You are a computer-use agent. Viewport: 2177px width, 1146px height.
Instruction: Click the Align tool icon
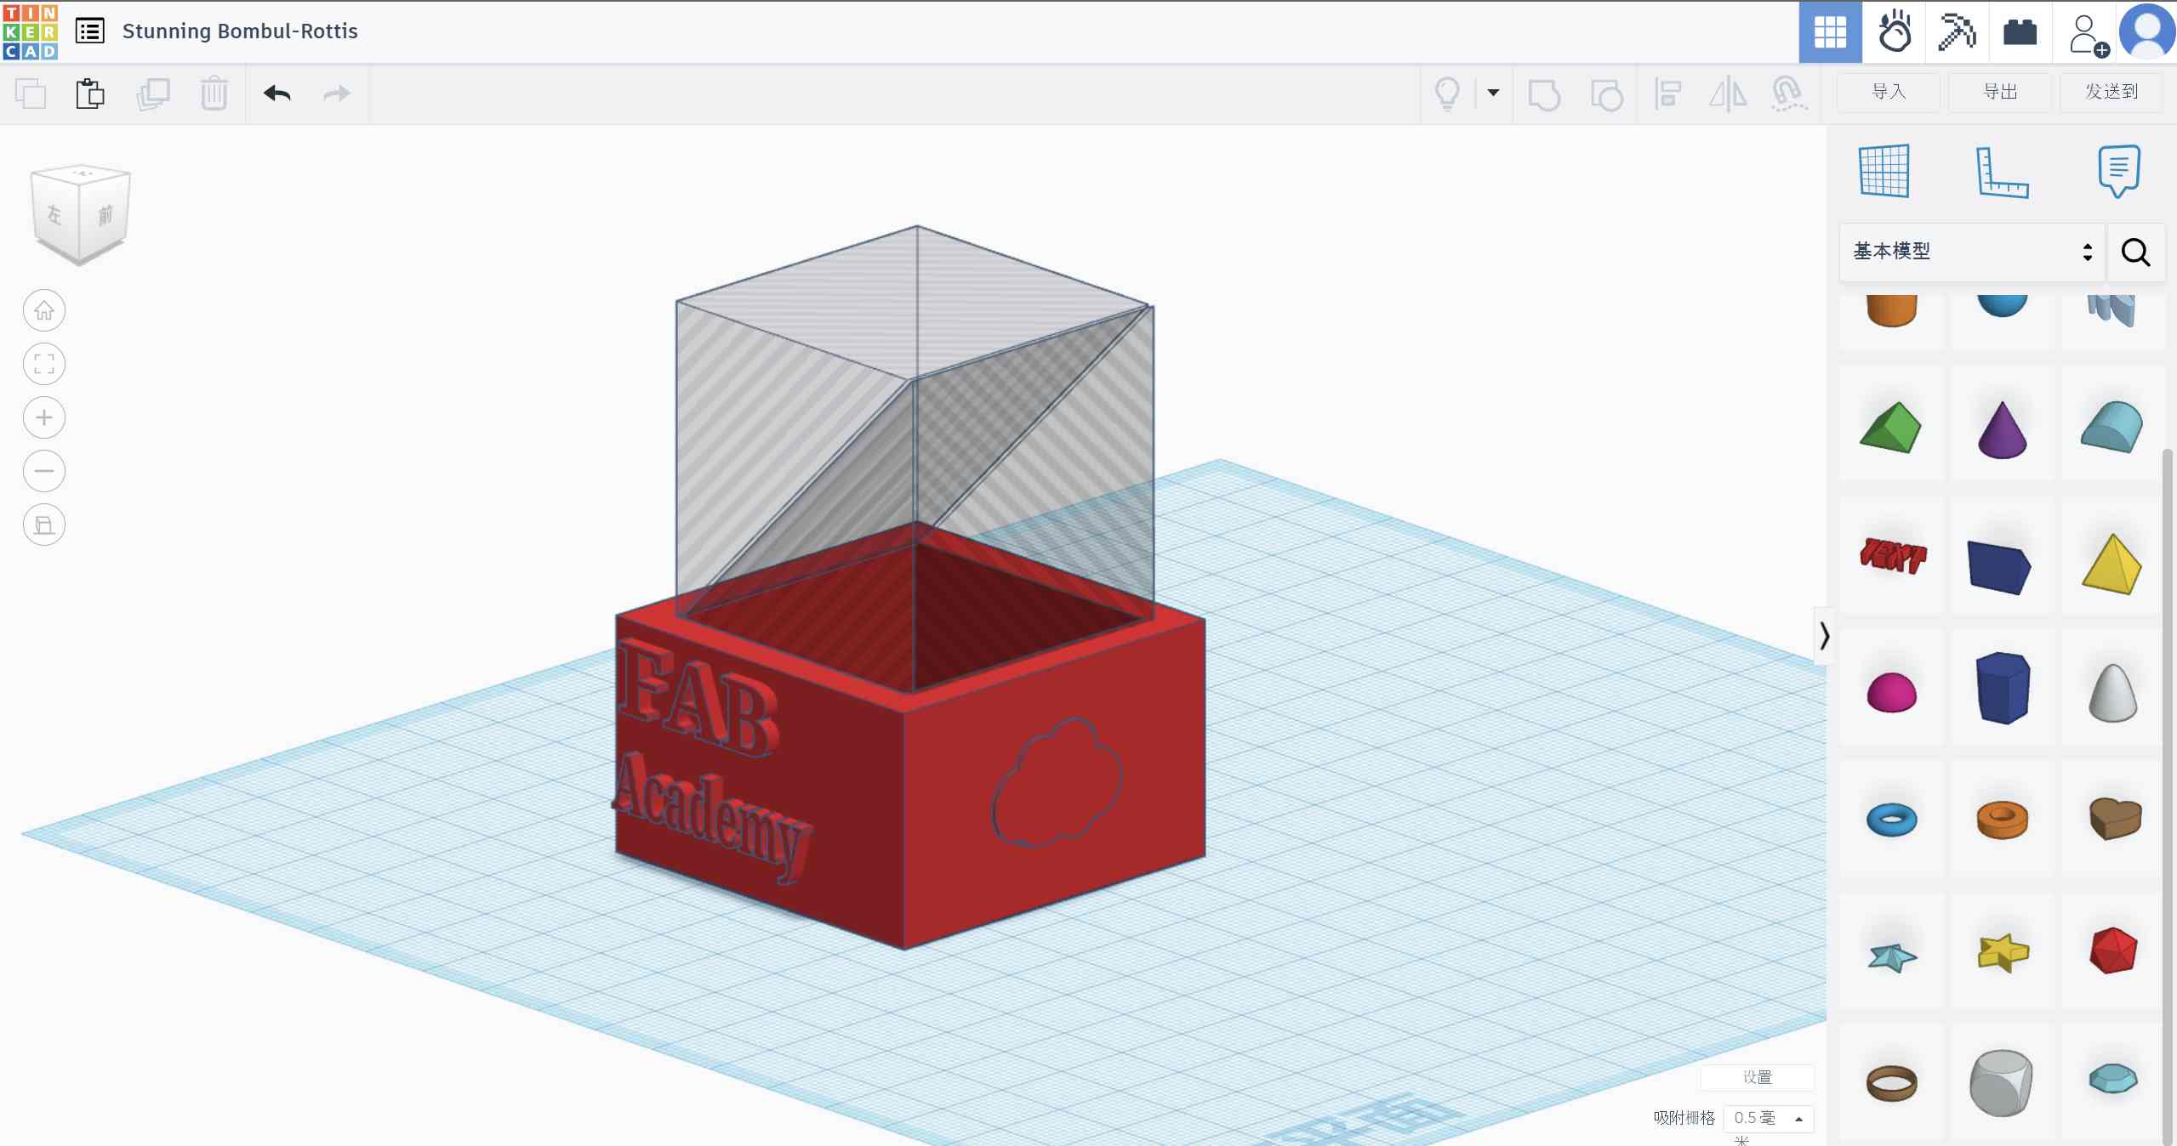1667,94
